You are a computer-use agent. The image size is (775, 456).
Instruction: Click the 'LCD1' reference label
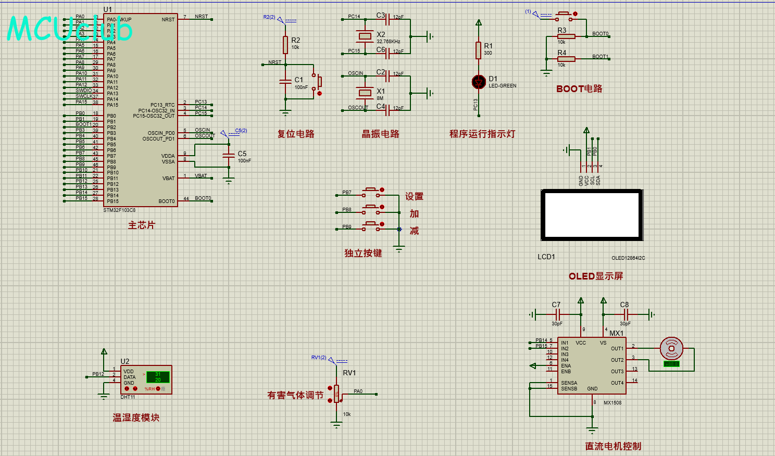coord(546,257)
